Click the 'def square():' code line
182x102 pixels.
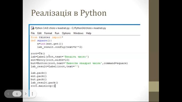point(41,41)
